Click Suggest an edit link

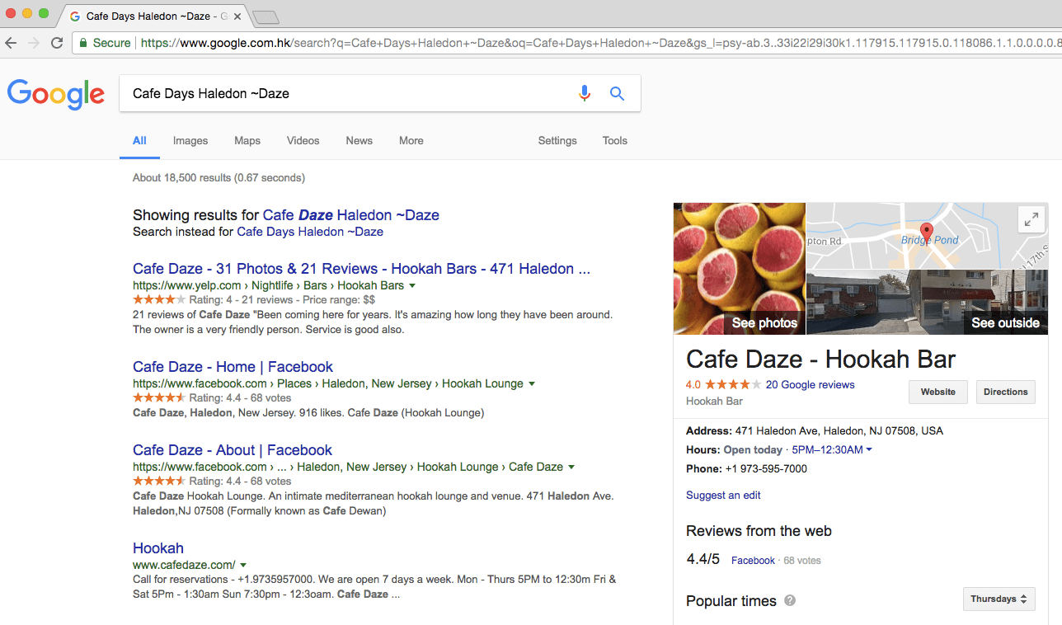723,496
